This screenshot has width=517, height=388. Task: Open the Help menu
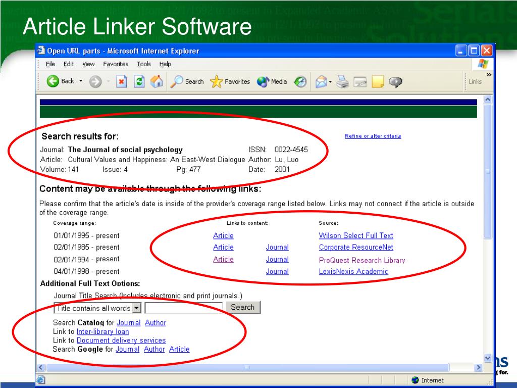click(165, 64)
